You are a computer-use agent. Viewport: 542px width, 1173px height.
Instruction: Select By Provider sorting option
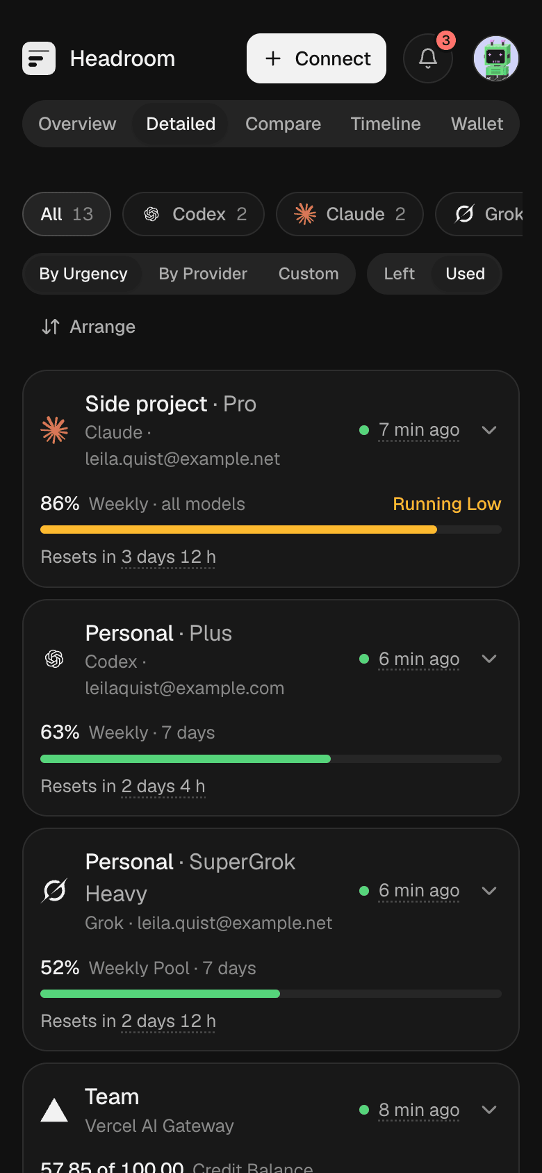(x=203, y=274)
